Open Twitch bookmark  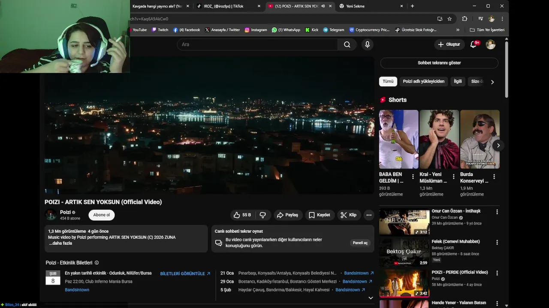click(x=160, y=30)
